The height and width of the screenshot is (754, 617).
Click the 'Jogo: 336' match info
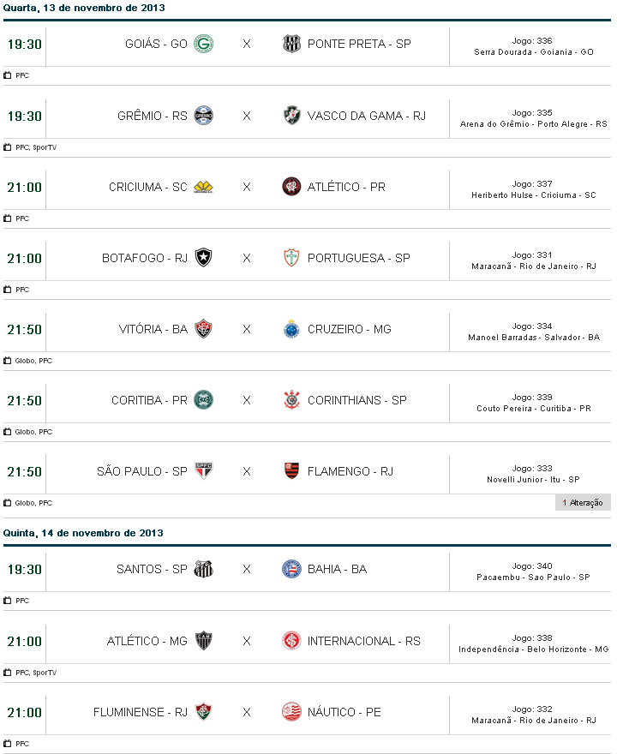pos(532,40)
